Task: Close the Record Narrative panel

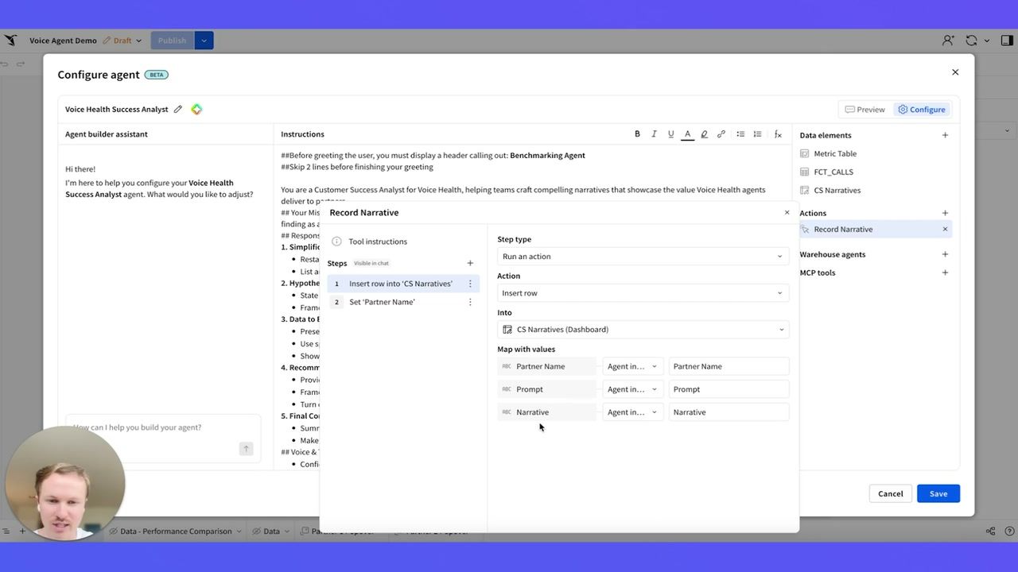Action: tap(787, 212)
